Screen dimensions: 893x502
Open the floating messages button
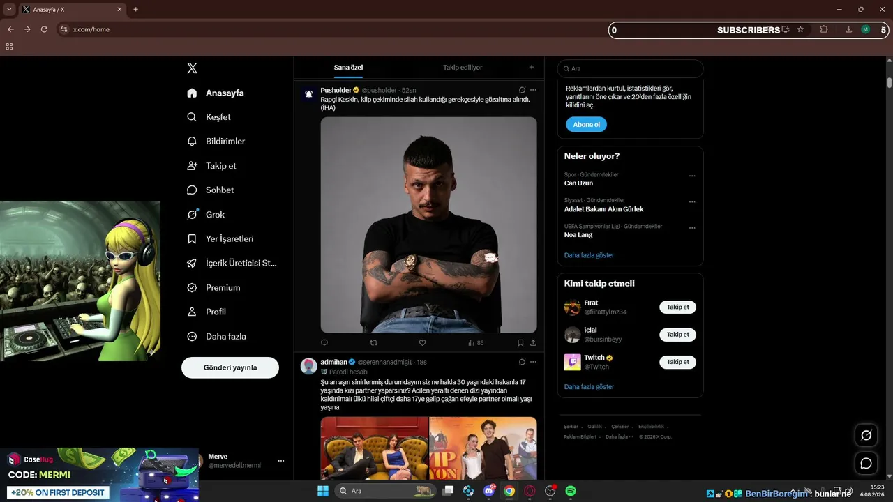point(866,463)
